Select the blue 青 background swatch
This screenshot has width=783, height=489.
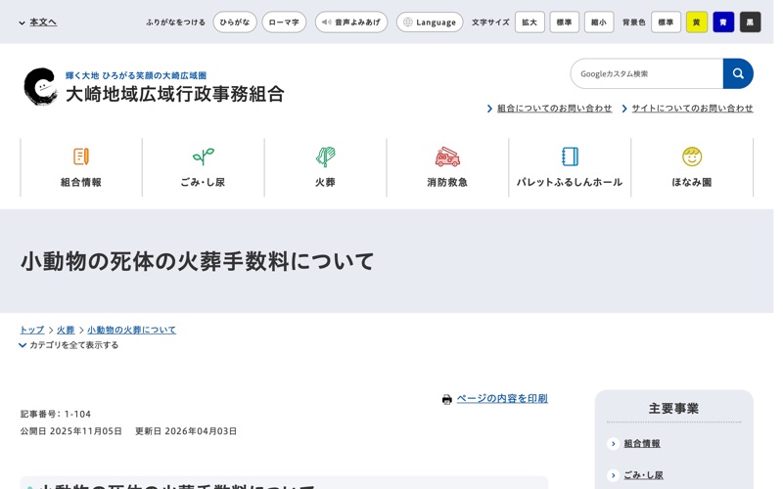point(723,22)
